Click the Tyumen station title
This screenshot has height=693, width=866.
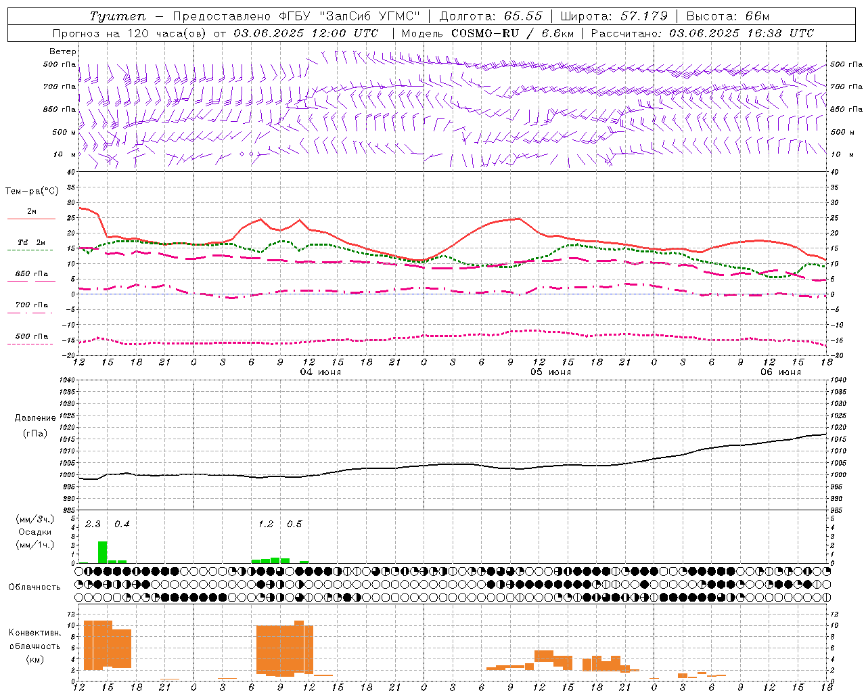(x=118, y=16)
